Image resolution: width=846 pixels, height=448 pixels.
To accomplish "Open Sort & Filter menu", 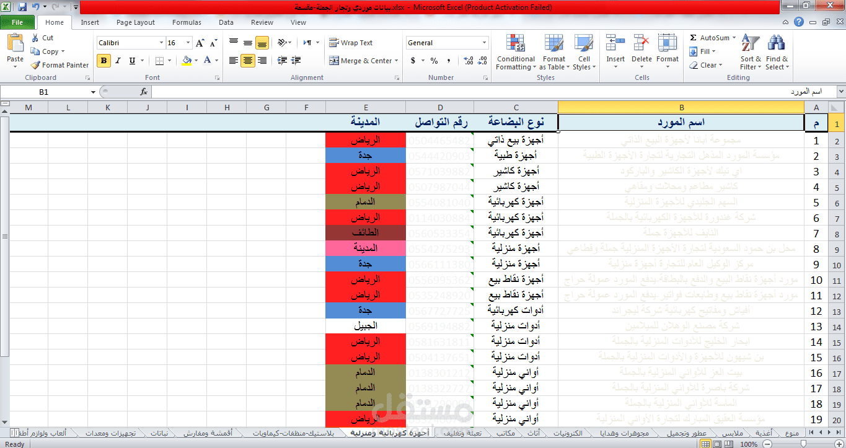I will [751, 52].
